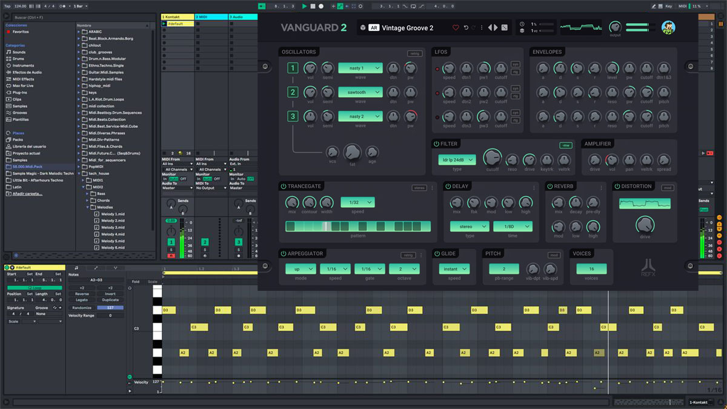Open arpeggiator mode up dropdown
The image size is (727, 409).
coord(300,269)
